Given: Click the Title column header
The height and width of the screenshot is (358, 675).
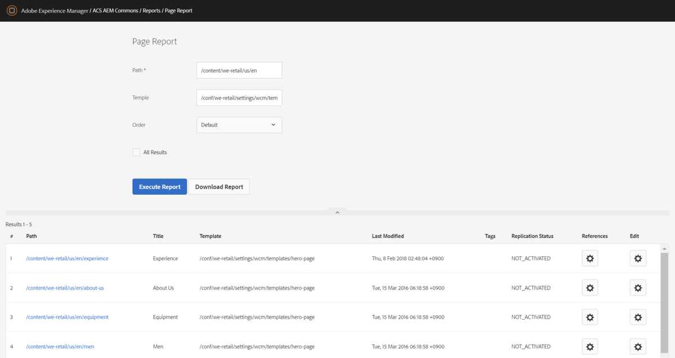Looking at the screenshot, I should tap(158, 236).
